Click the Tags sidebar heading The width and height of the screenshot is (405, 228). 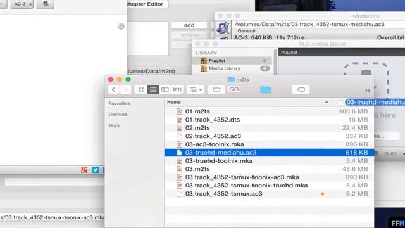click(x=114, y=125)
